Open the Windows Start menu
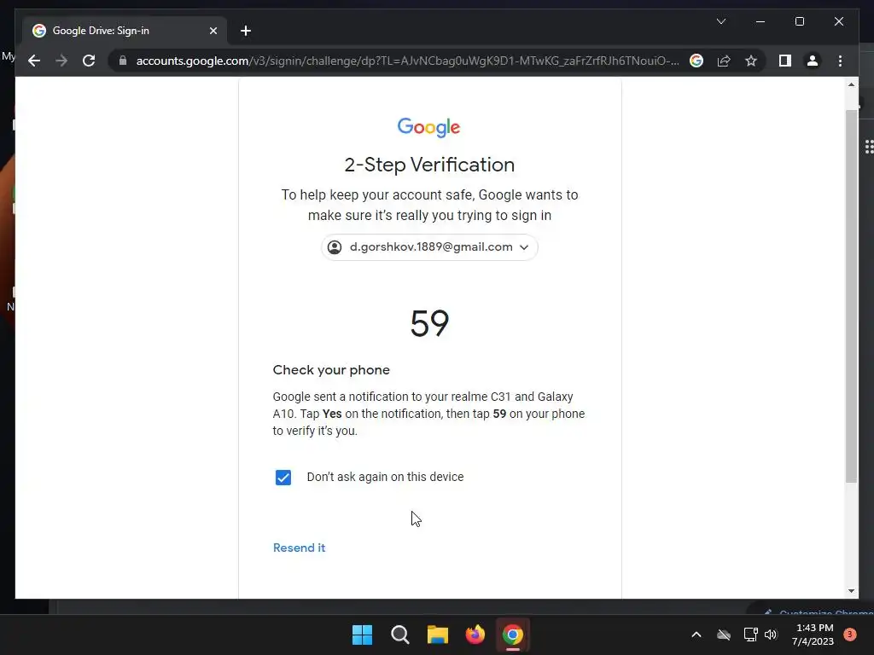Image resolution: width=874 pixels, height=655 pixels. tap(362, 635)
